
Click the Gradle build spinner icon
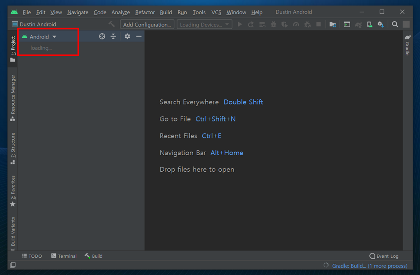tap(326, 265)
